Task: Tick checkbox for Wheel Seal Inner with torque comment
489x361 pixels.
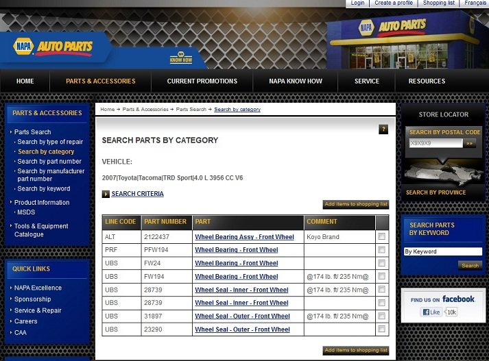Action: pyautogui.click(x=381, y=289)
